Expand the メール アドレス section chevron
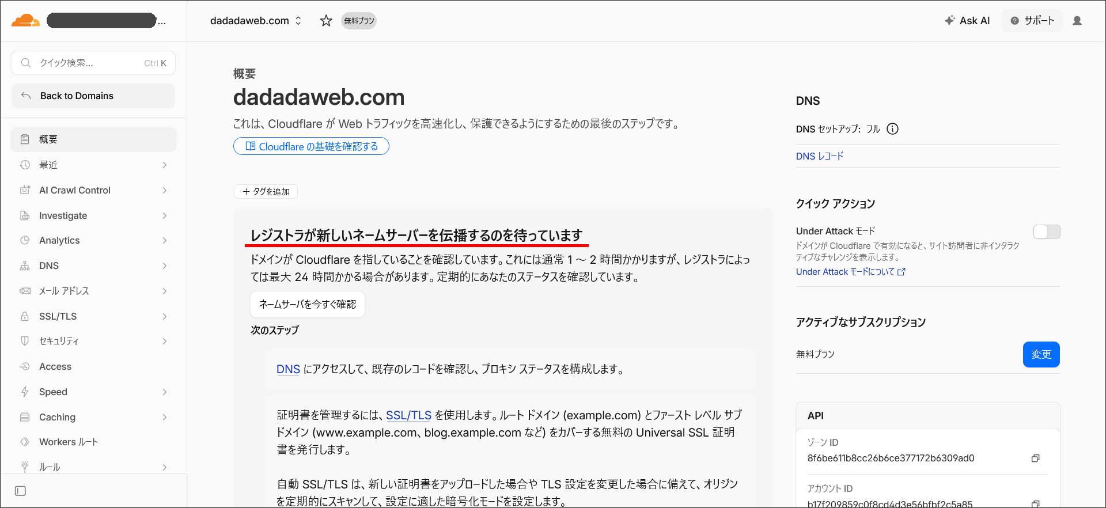The image size is (1106, 508). (165, 291)
